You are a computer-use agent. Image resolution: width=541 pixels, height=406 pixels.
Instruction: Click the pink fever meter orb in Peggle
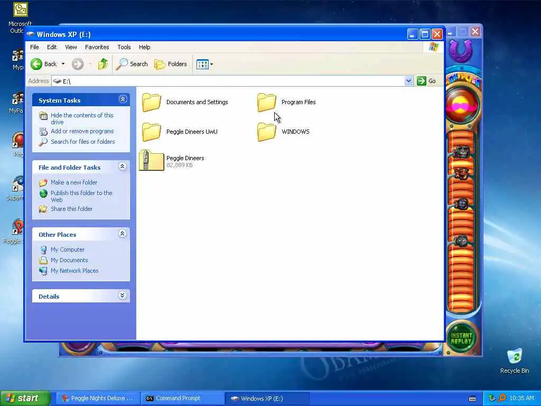(462, 106)
